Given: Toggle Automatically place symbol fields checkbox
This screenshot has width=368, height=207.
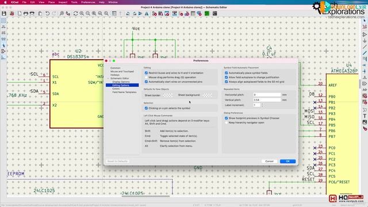Looking at the screenshot, I should (x=226, y=73).
